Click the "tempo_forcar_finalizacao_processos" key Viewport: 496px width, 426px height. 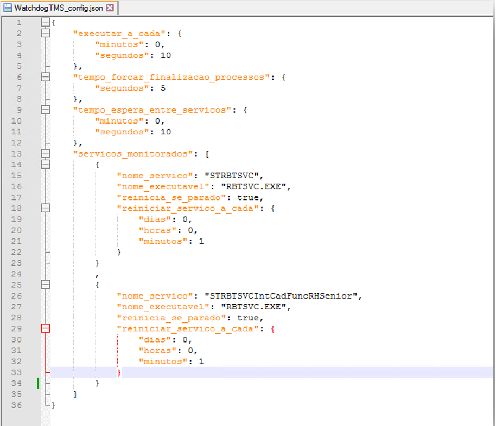pos(171,78)
